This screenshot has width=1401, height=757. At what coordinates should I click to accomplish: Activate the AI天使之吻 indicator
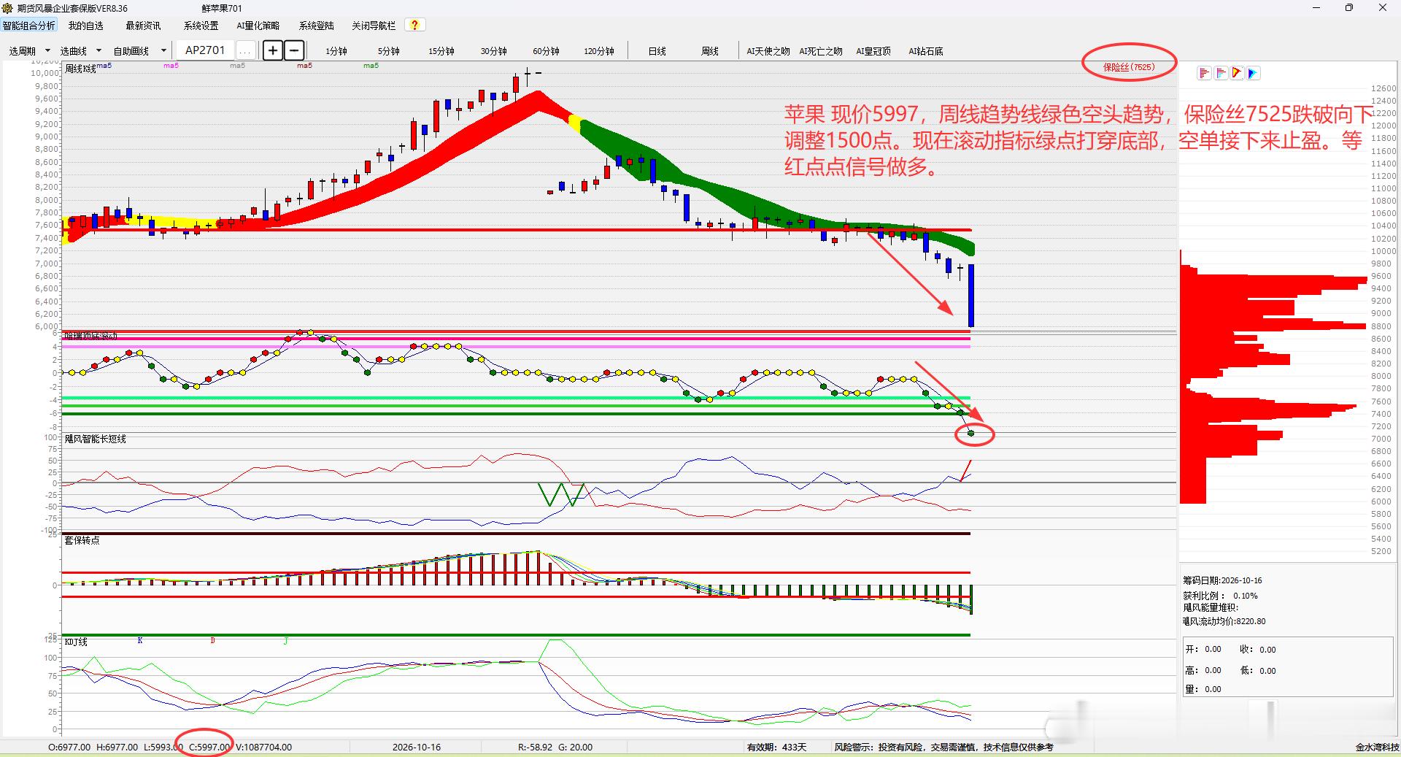[x=768, y=51]
